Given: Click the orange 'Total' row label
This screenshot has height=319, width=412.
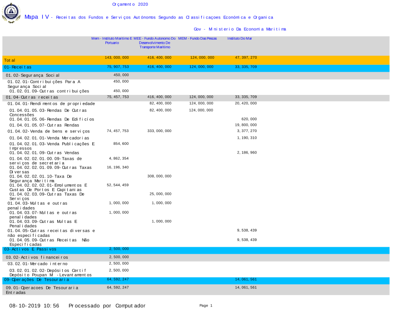Looking at the screenshot, I should point(10,61).
